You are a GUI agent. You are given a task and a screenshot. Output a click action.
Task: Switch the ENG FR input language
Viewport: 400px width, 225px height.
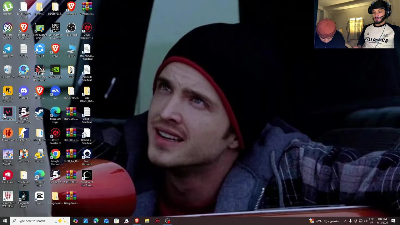click(372, 221)
